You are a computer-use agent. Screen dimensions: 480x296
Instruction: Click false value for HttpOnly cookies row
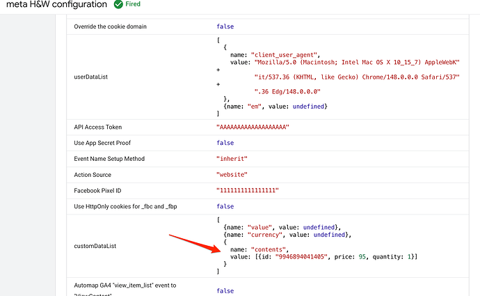[x=225, y=207]
